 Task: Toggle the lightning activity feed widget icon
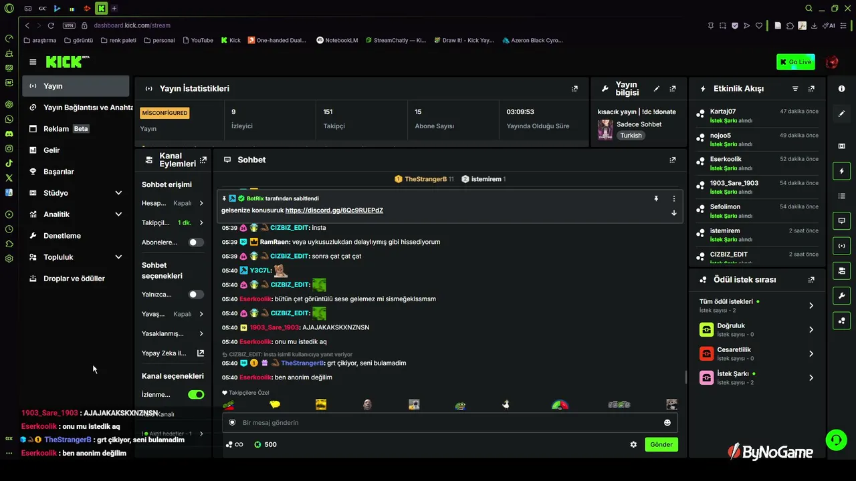click(x=841, y=171)
